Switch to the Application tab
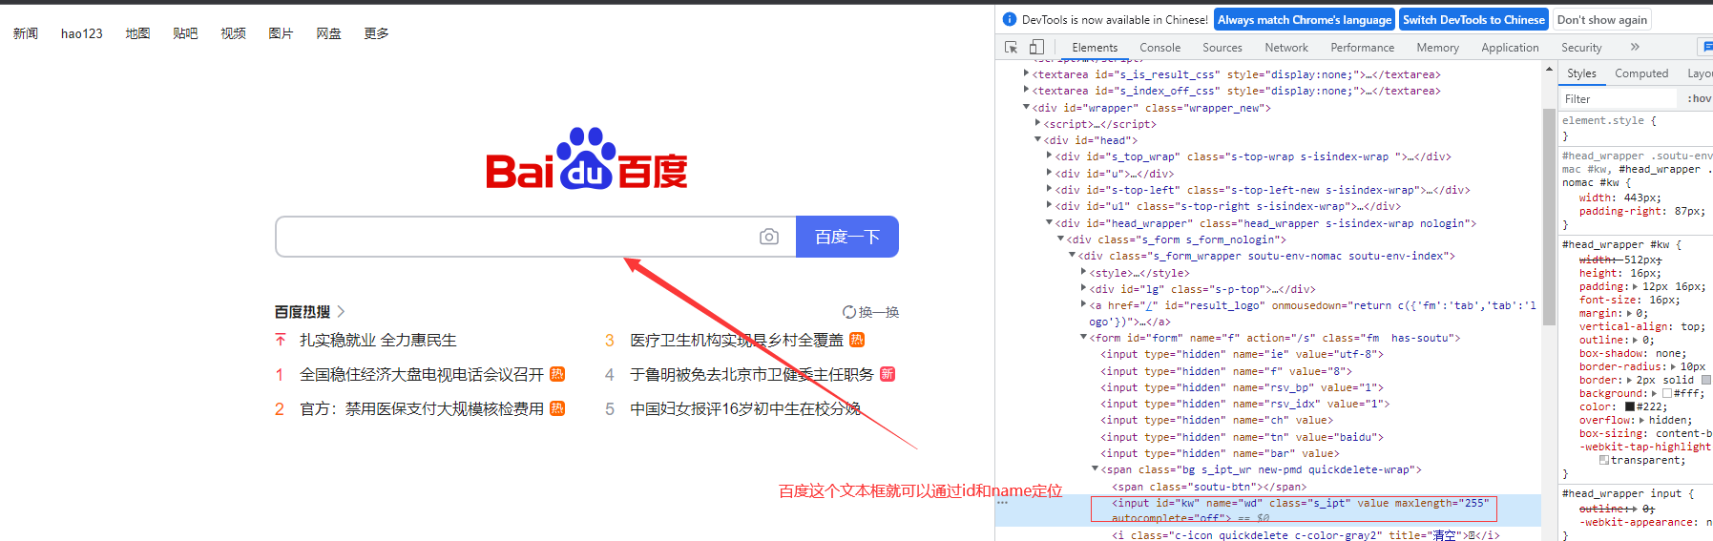Image resolution: width=1713 pixels, height=541 pixels. [x=1510, y=48]
